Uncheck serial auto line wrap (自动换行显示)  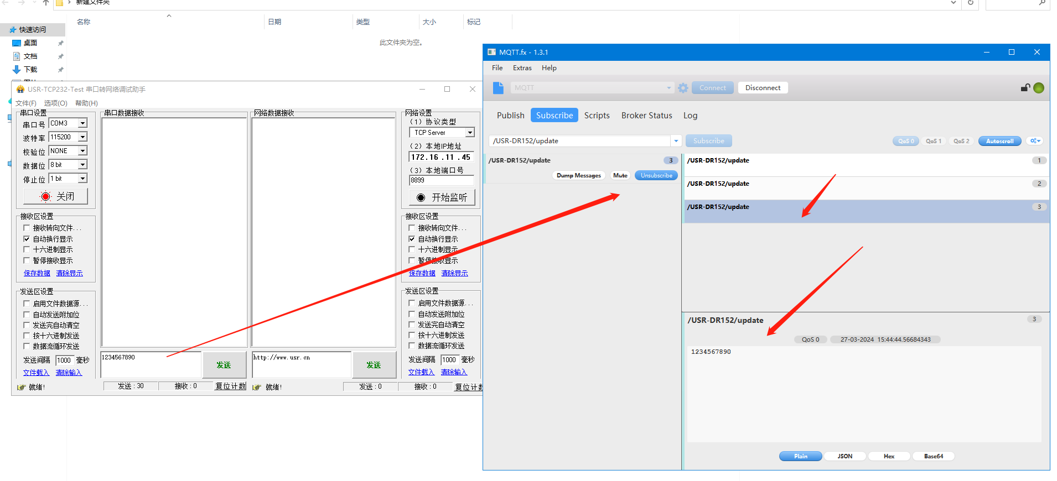pos(27,239)
